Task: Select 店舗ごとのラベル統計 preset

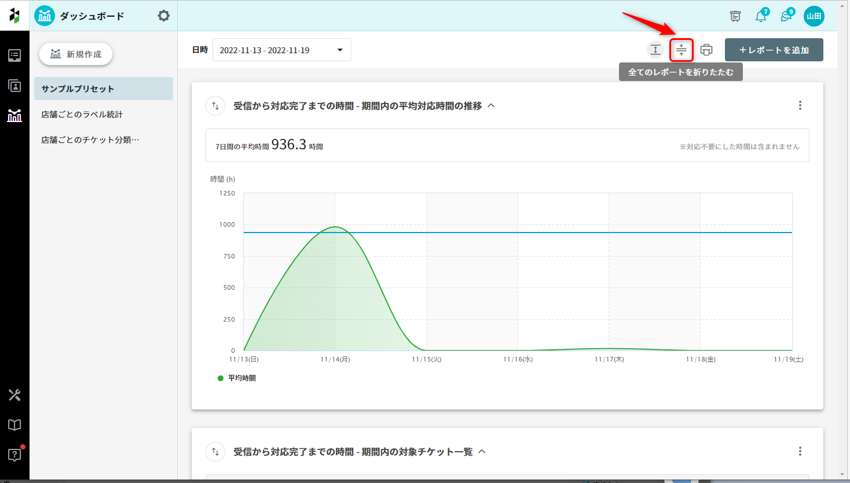Action: pyautogui.click(x=82, y=115)
